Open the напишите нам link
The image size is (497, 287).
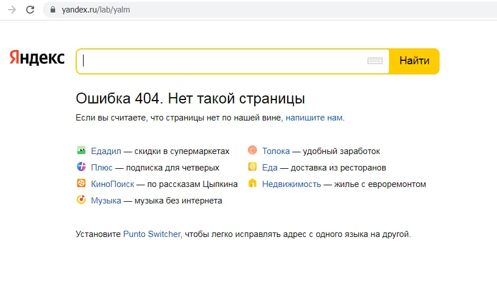click(x=314, y=118)
